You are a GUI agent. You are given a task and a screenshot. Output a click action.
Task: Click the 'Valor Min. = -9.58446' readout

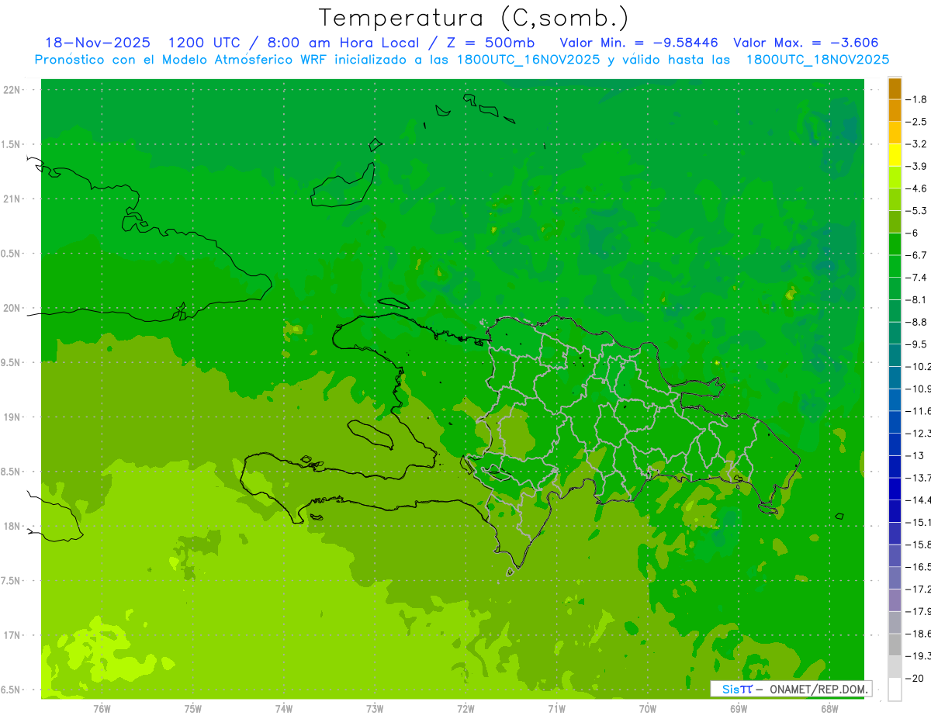(639, 43)
